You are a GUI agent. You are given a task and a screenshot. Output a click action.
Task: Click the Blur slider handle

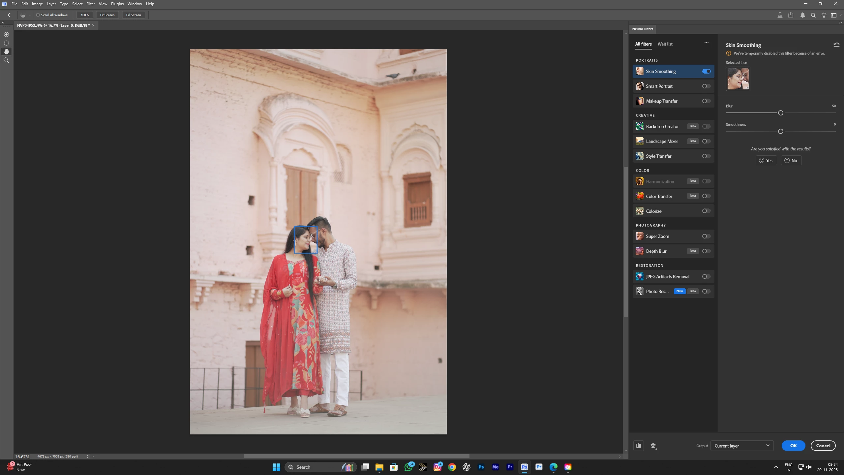[x=780, y=113]
